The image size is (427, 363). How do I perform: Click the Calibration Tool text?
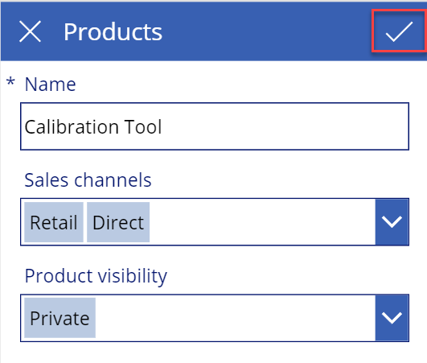coord(93,127)
